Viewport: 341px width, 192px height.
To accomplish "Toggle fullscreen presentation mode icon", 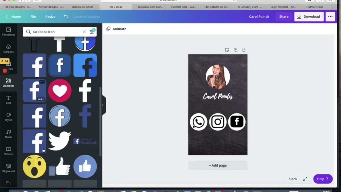I will pyautogui.click(x=305, y=179).
